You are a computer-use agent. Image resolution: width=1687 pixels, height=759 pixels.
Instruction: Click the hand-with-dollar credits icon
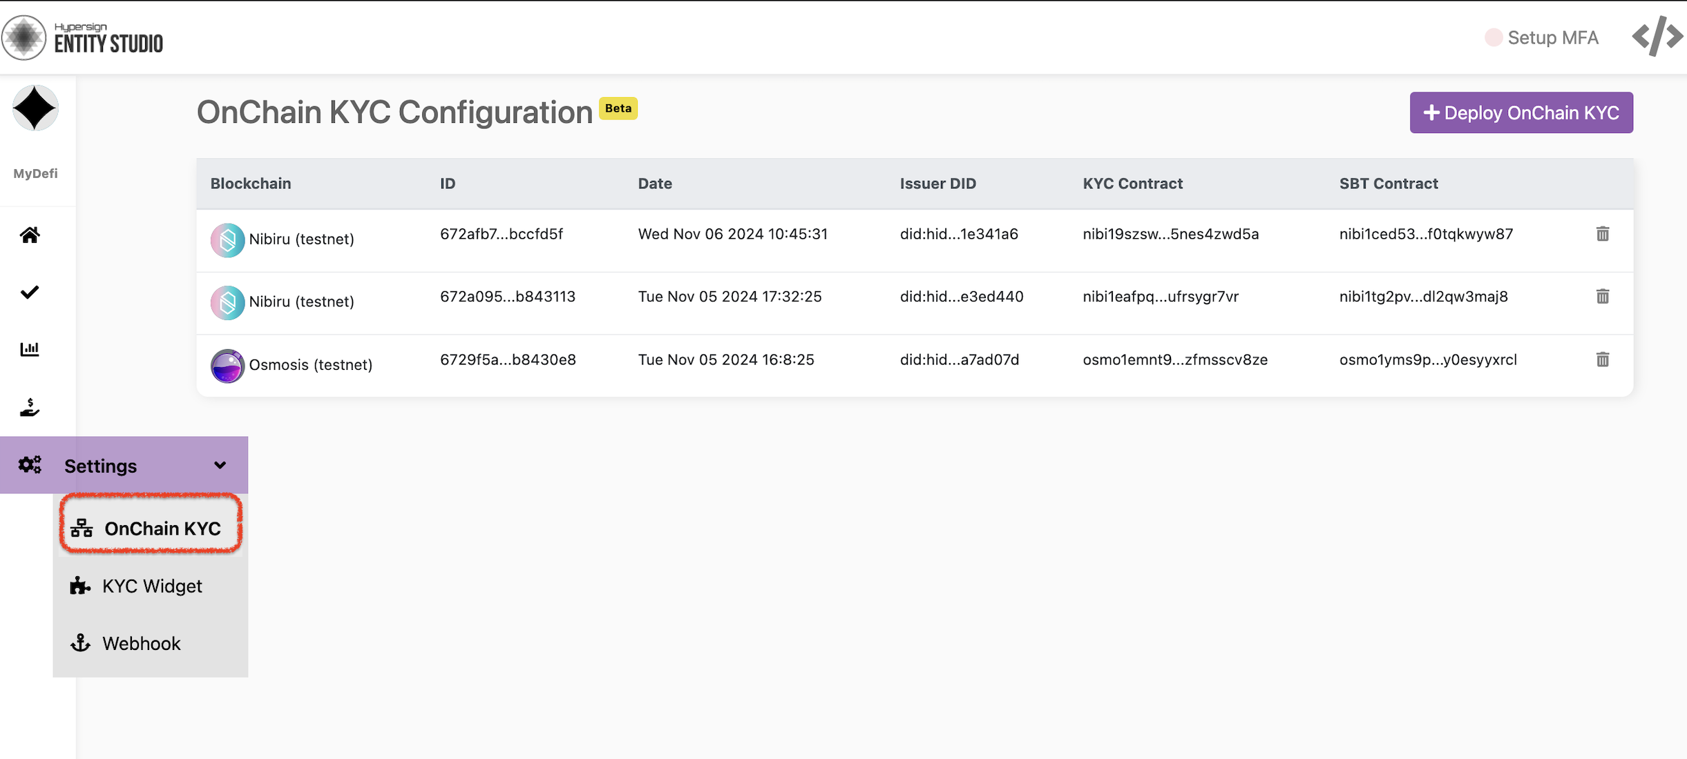pos(30,408)
